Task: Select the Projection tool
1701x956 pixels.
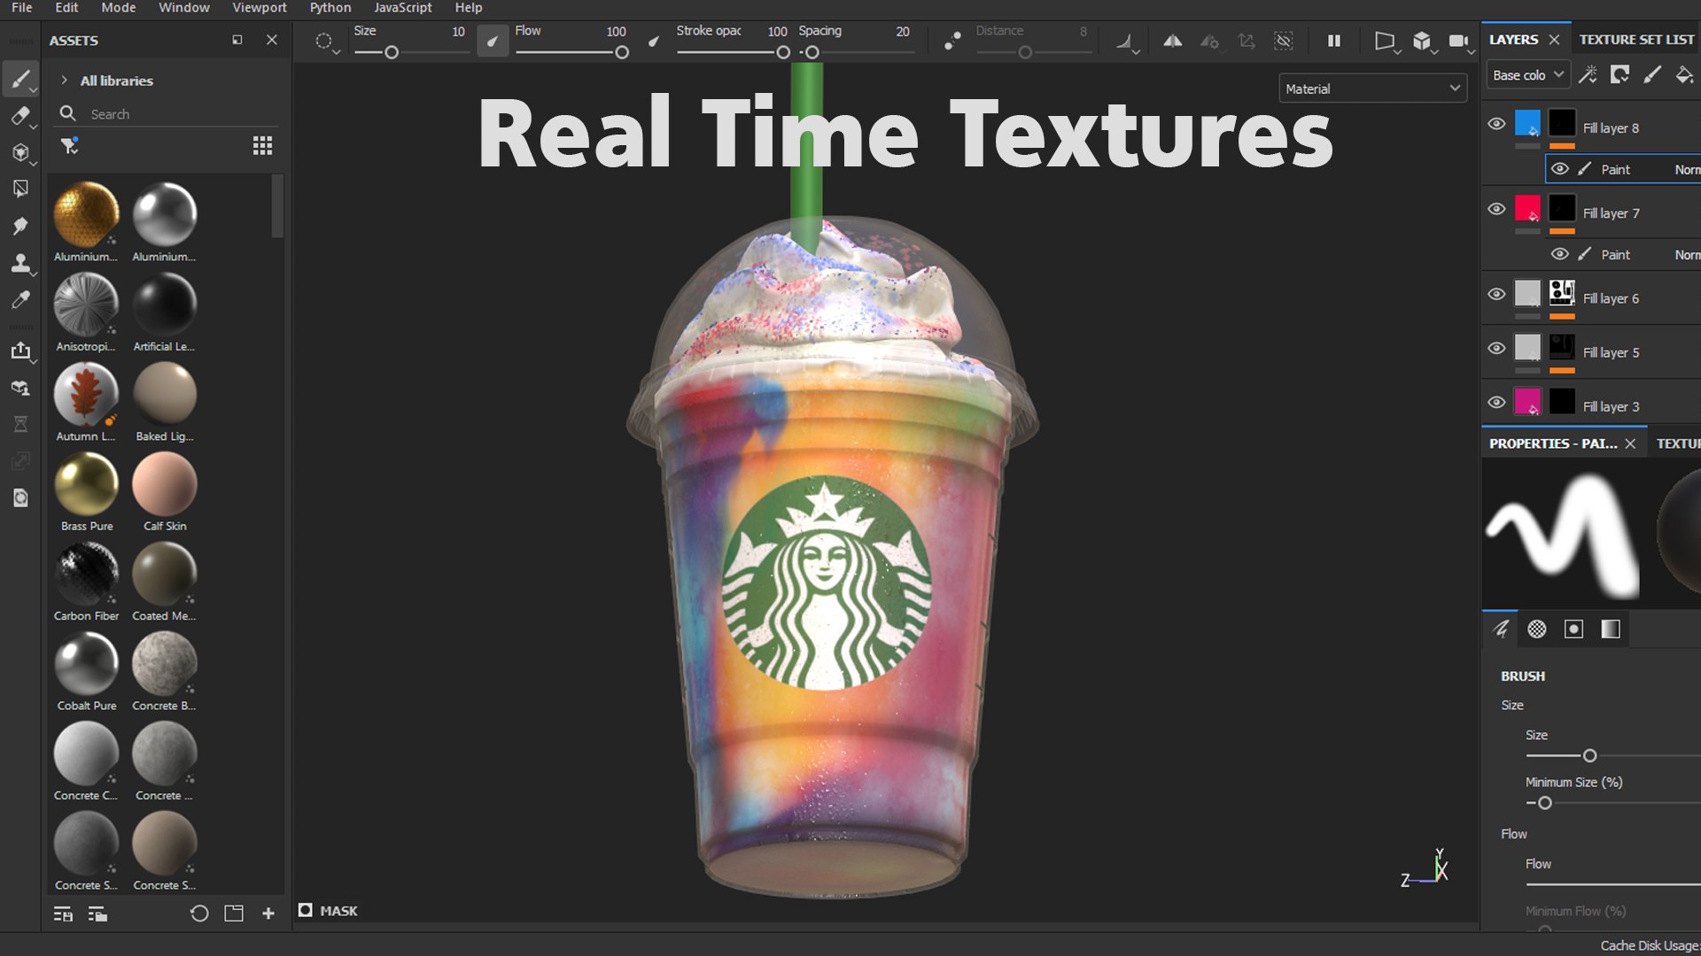Action: 20,152
